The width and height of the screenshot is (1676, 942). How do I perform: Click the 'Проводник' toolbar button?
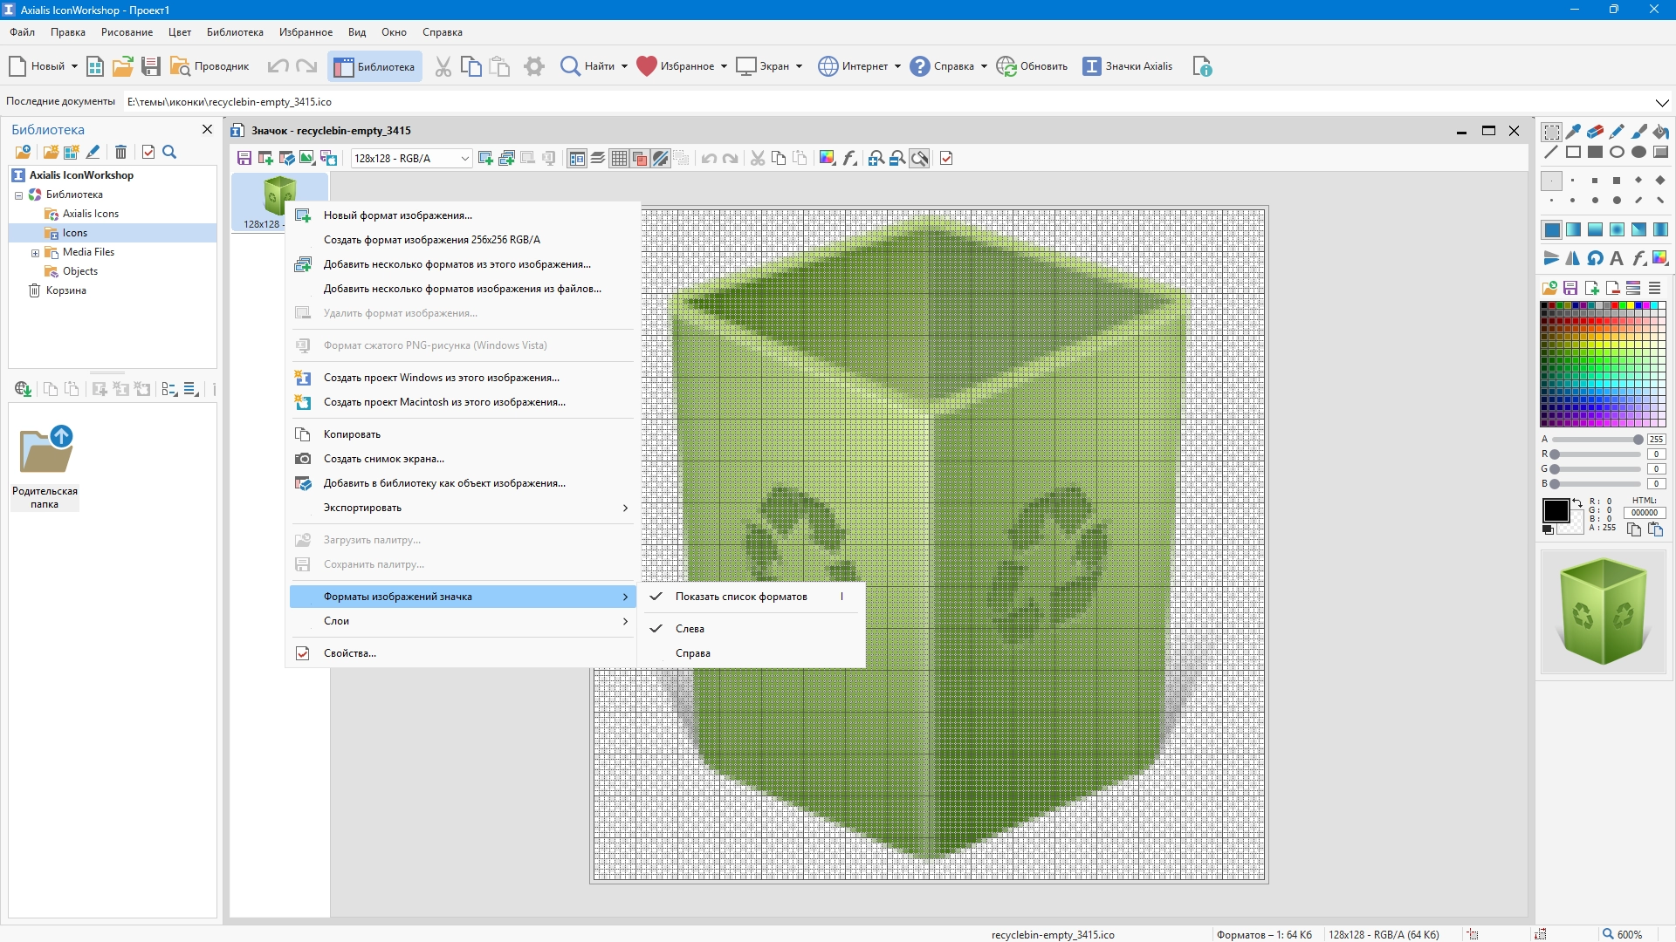[209, 66]
